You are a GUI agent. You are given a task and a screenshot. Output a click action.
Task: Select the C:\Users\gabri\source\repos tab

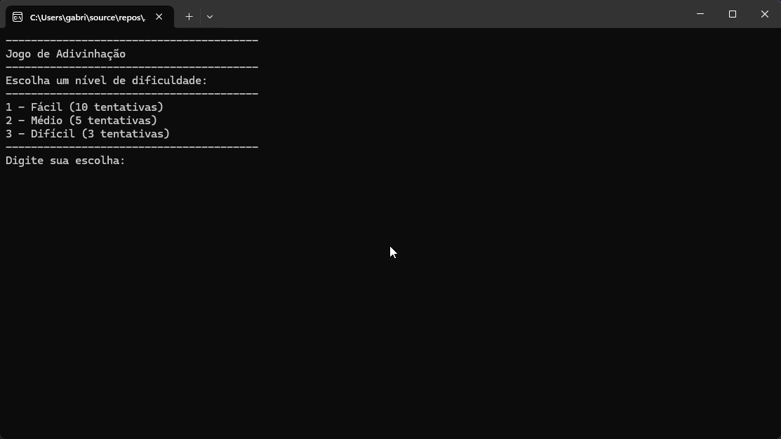(x=90, y=17)
